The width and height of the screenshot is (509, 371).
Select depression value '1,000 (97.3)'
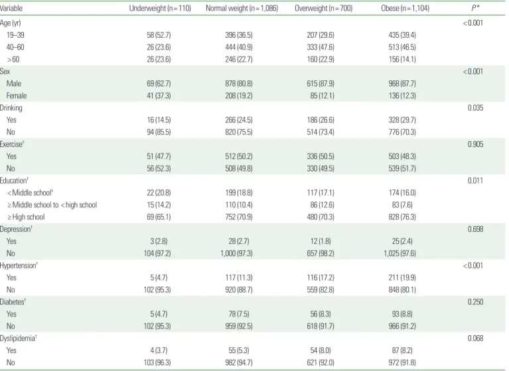coord(236,253)
